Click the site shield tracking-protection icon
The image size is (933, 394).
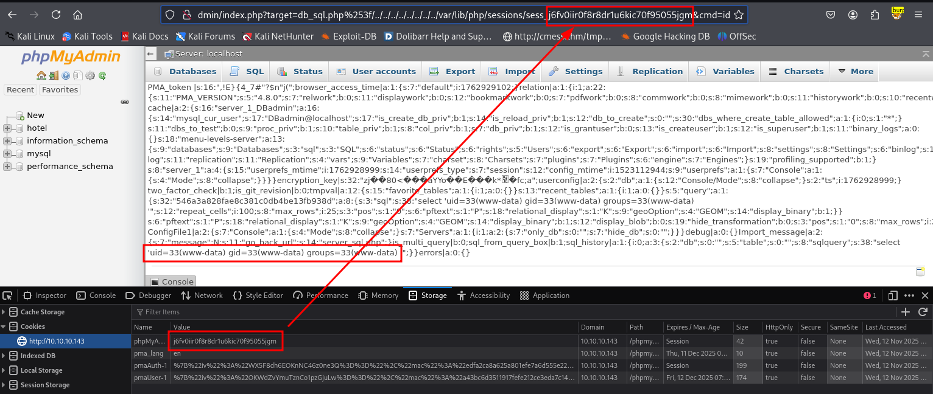pos(171,15)
